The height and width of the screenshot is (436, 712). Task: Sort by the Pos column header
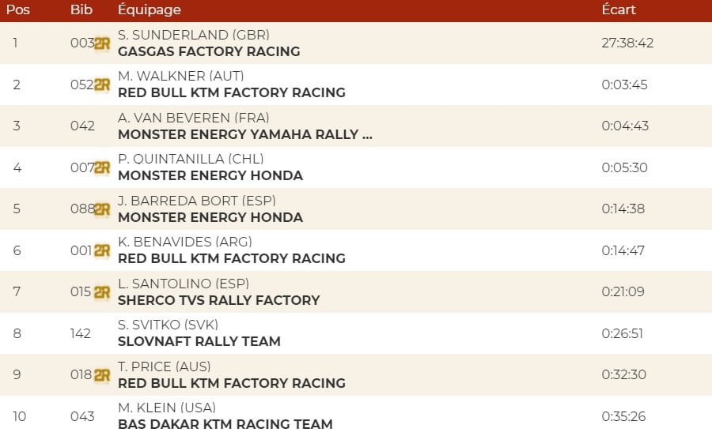coord(18,10)
